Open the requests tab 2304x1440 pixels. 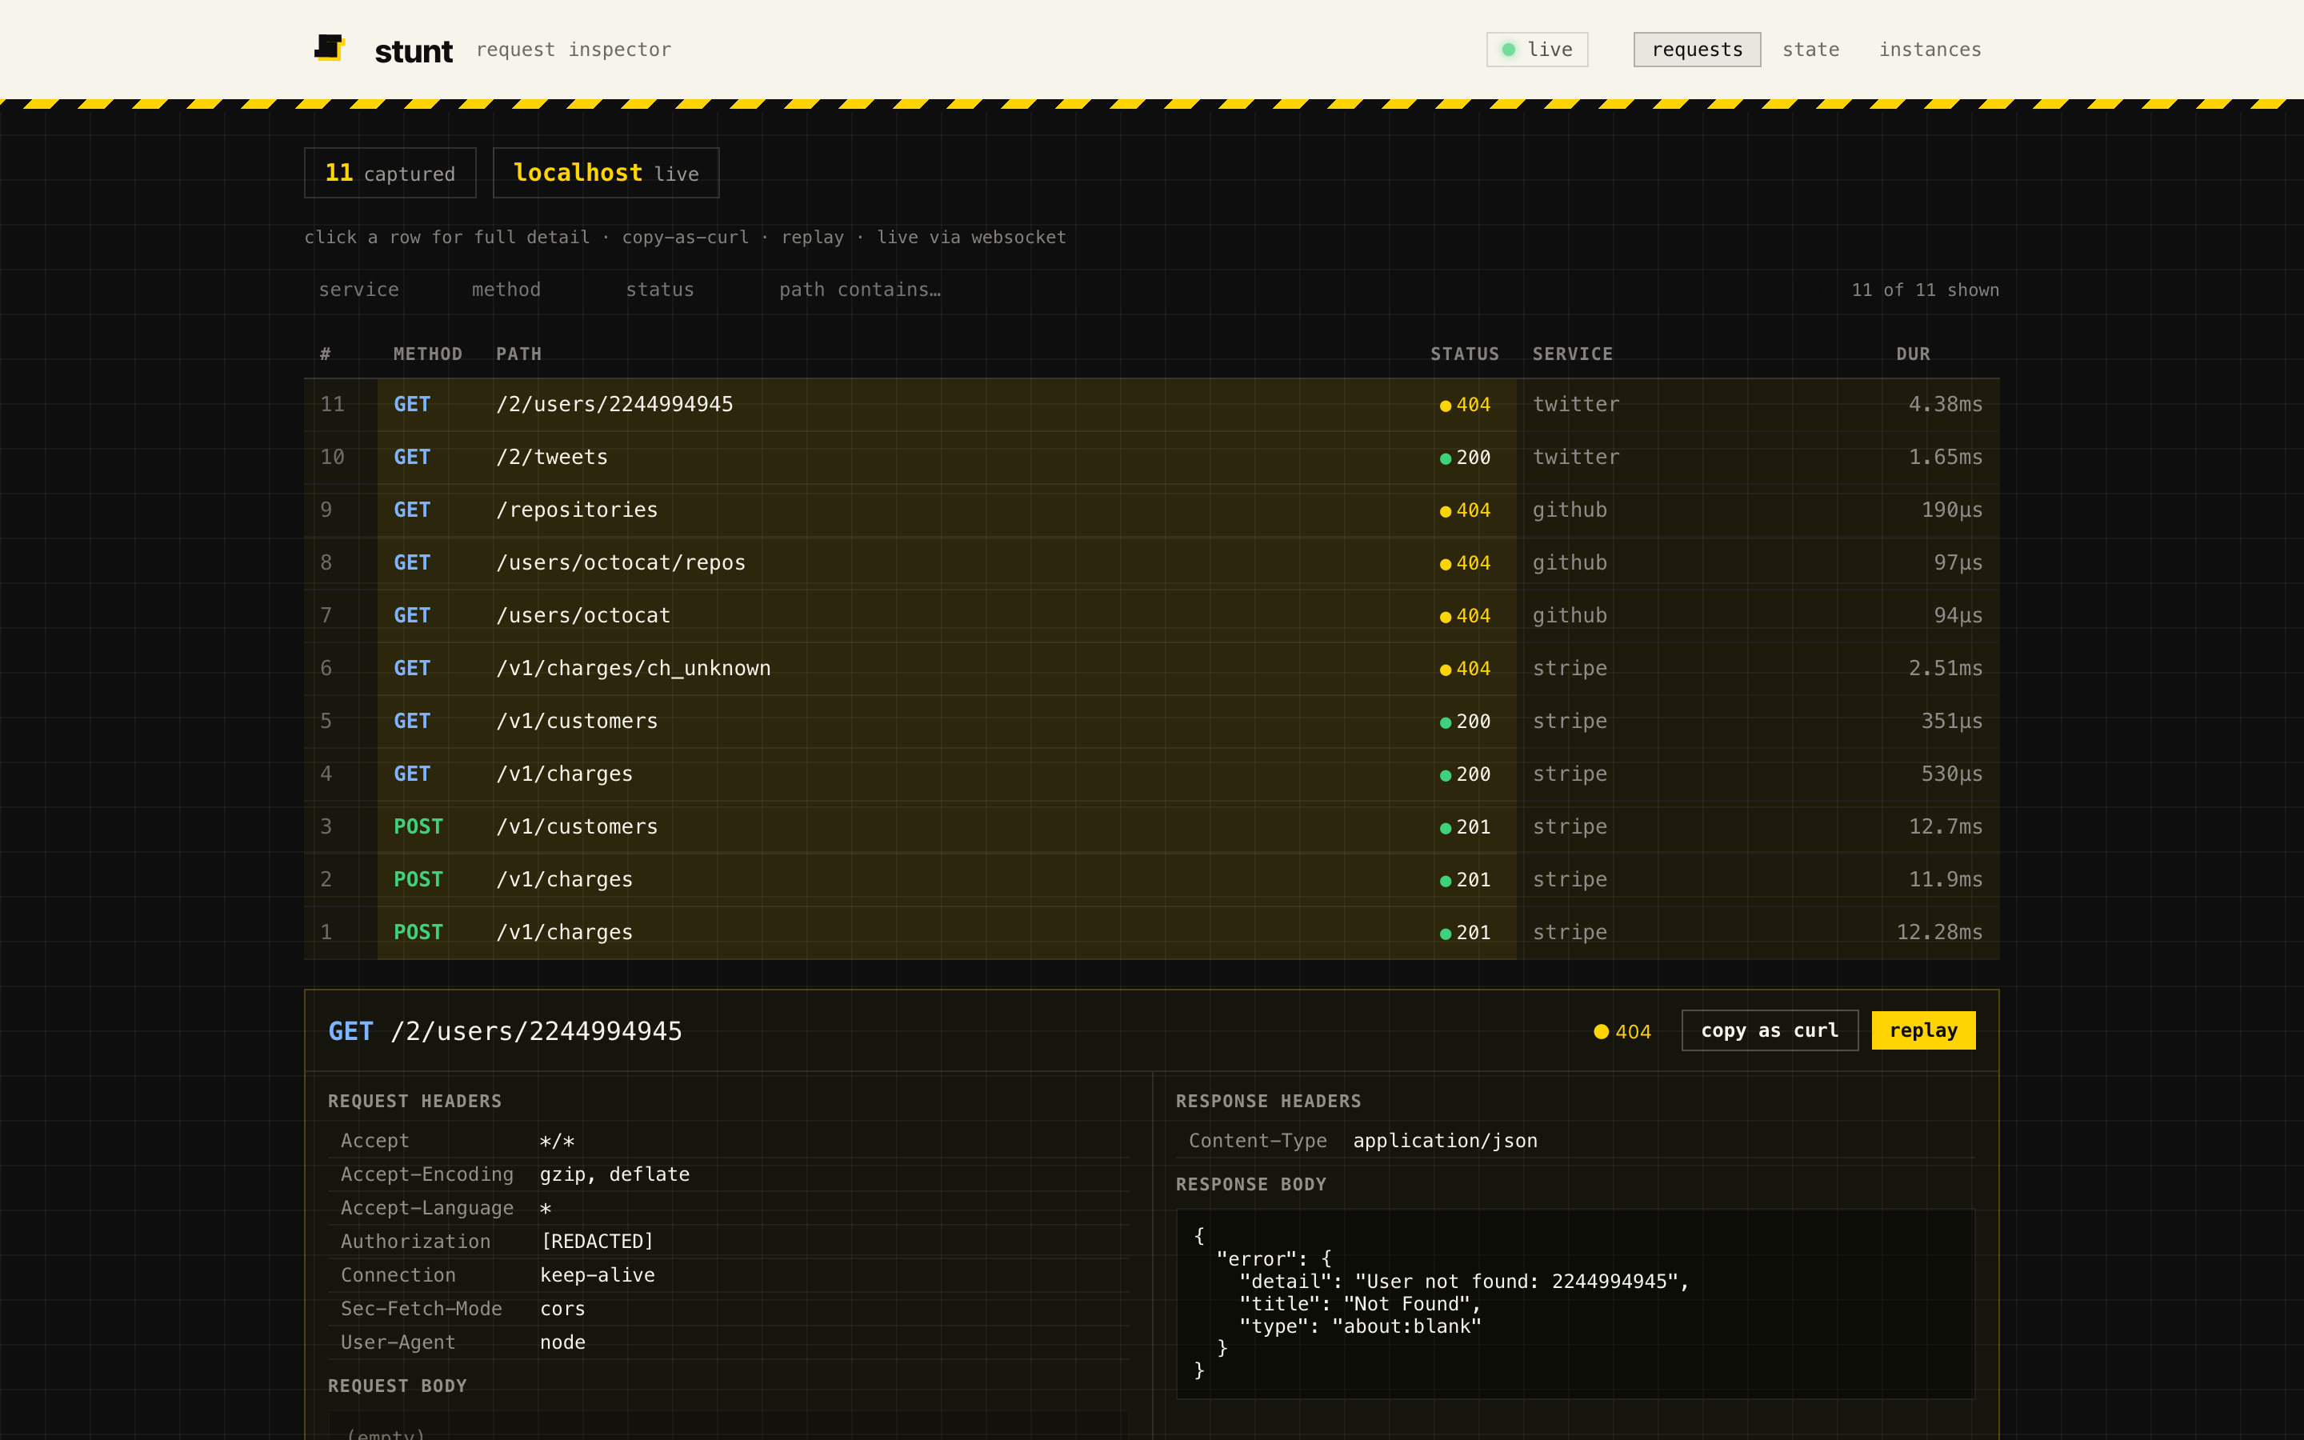(x=1697, y=50)
